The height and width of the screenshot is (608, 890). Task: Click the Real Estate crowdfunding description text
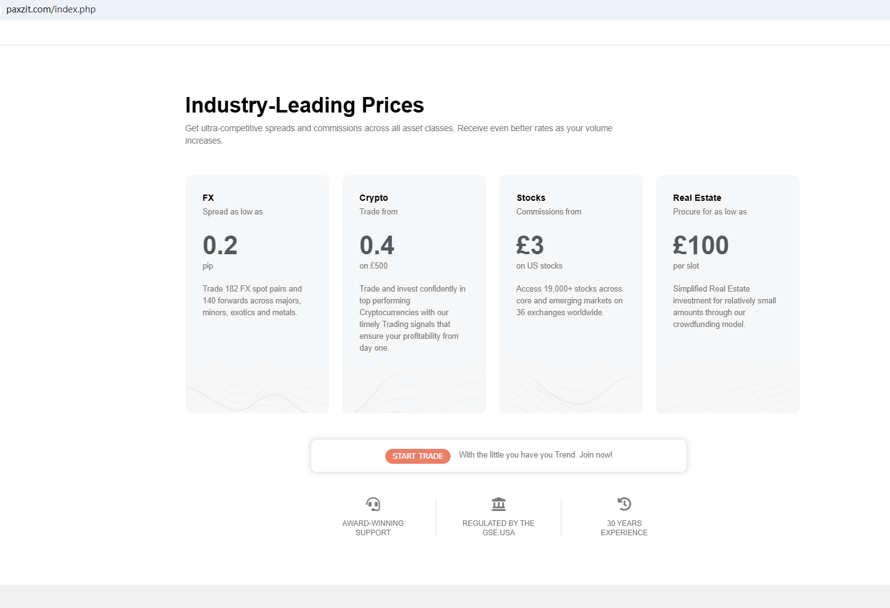[724, 306]
